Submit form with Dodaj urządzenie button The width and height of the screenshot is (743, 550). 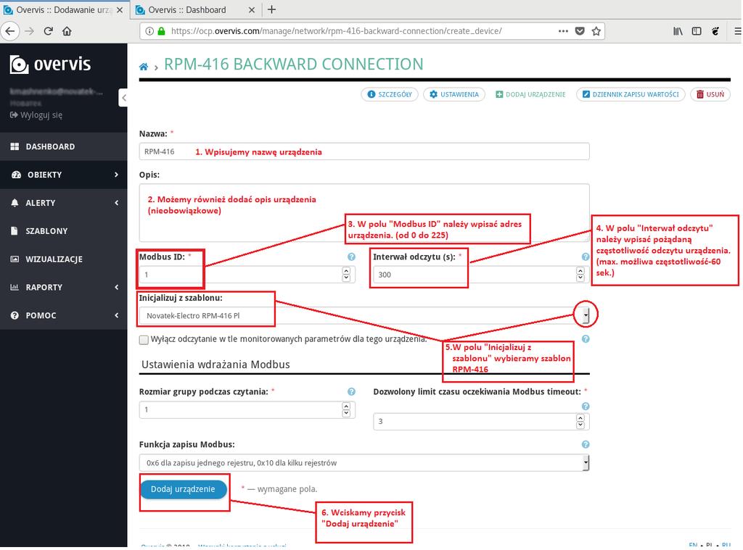tap(183, 489)
